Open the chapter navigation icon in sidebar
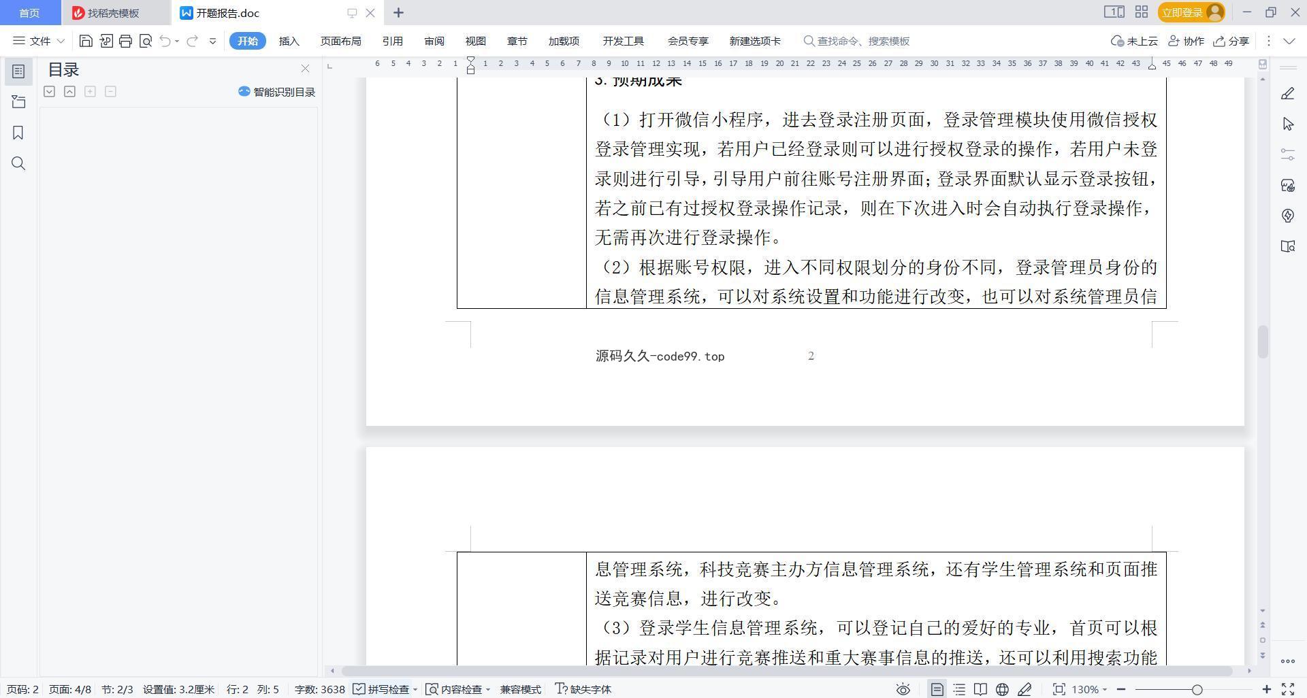The height and width of the screenshot is (698, 1307). pyautogui.click(x=18, y=102)
